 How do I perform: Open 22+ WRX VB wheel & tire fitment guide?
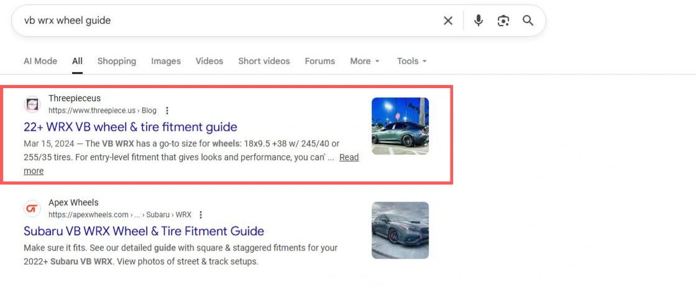click(x=130, y=127)
